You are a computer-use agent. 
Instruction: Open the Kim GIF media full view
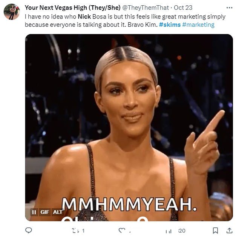coord(129,127)
